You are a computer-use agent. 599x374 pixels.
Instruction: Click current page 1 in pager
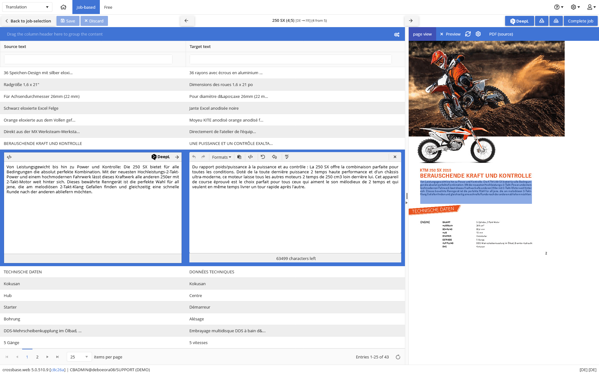click(x=27, y=357)
